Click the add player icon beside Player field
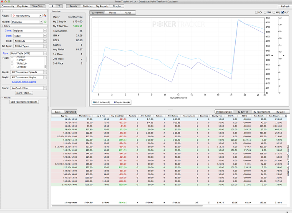The width and height of the screenshot is (292, 213). 45,16
